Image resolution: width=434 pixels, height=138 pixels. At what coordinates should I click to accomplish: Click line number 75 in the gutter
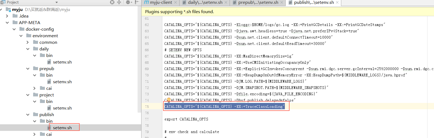click(147, 107)
